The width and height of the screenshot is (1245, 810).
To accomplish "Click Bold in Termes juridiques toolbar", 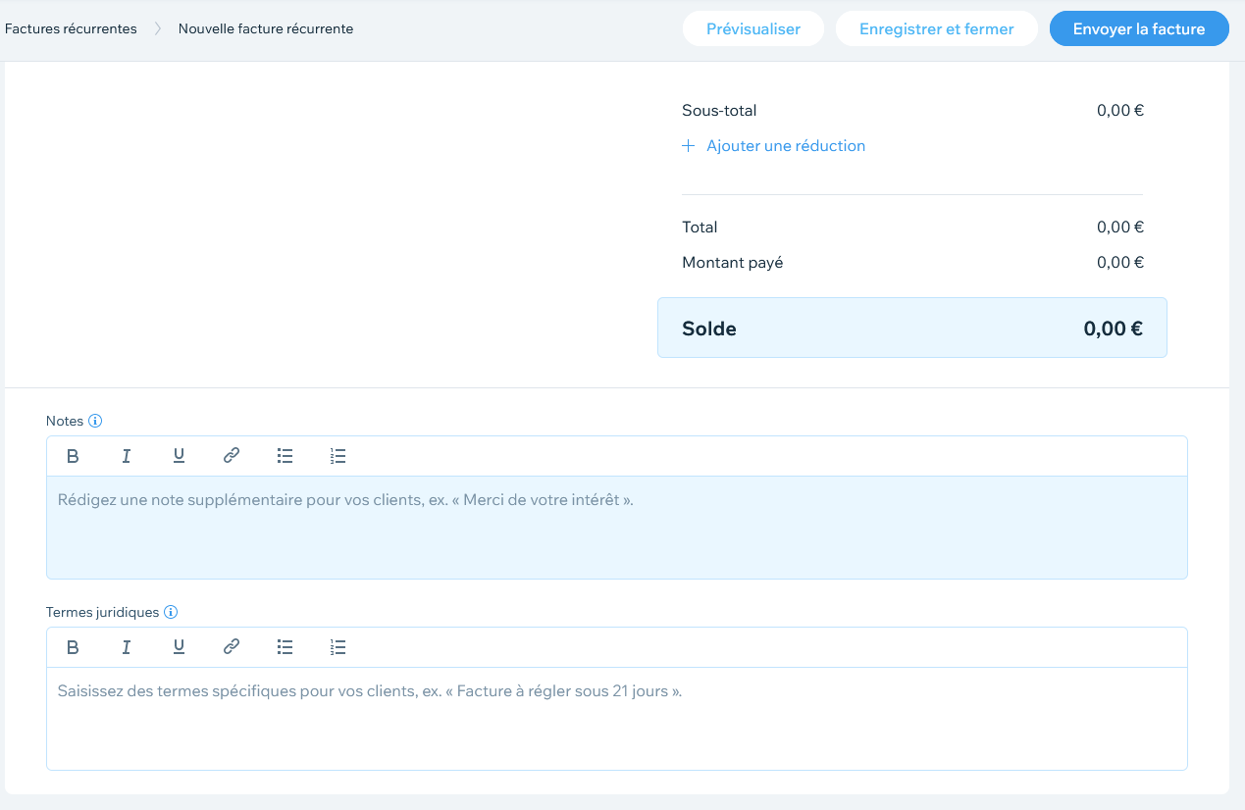I will (73, 647).
